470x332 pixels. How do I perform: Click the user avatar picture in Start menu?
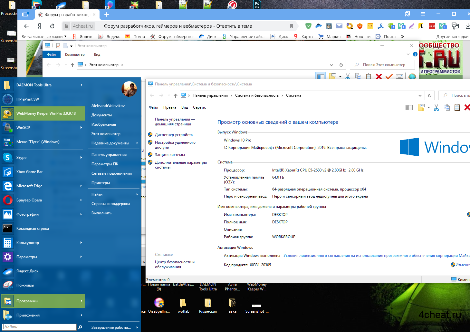click(129, 89)
